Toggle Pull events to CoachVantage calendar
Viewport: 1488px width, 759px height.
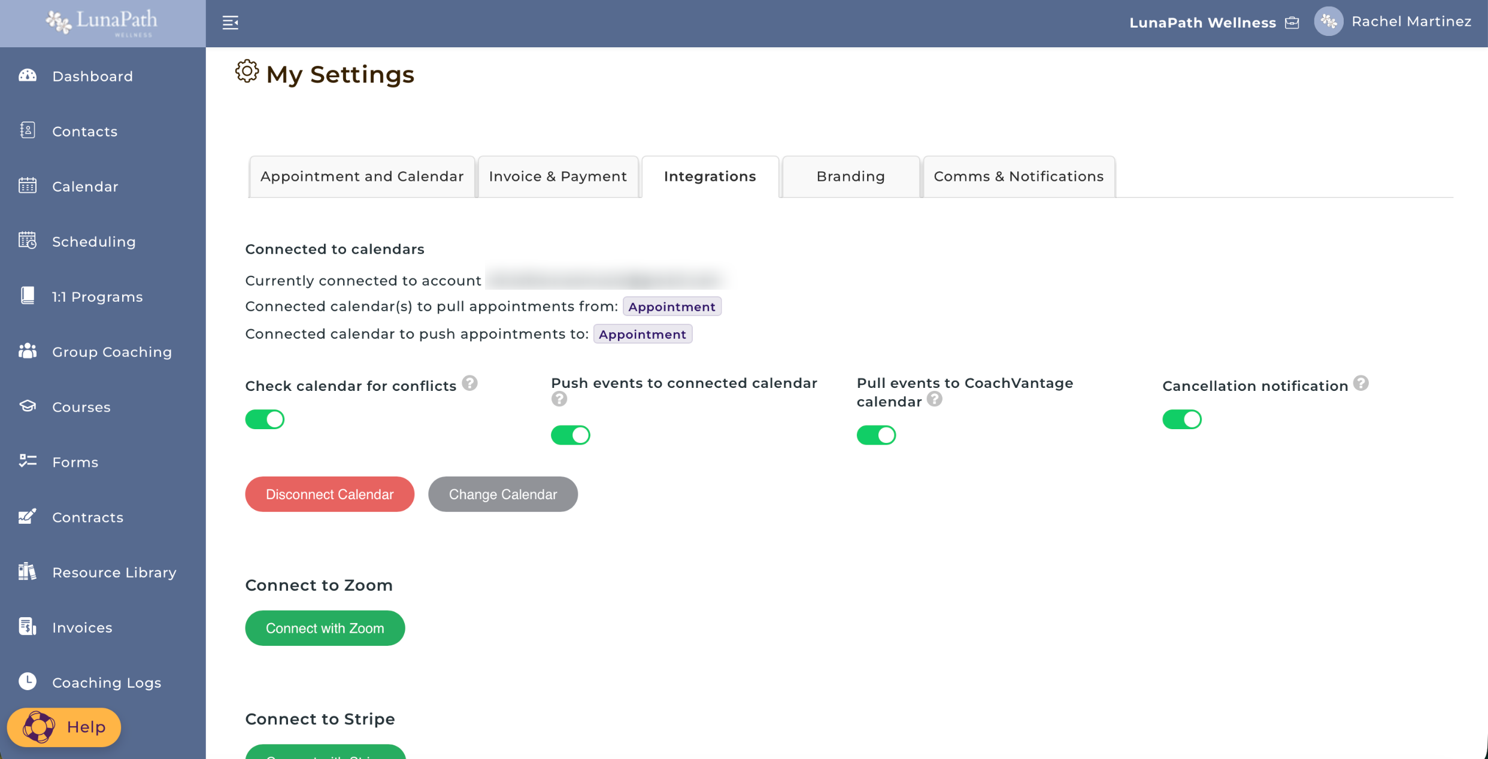[x=876, y=435]
